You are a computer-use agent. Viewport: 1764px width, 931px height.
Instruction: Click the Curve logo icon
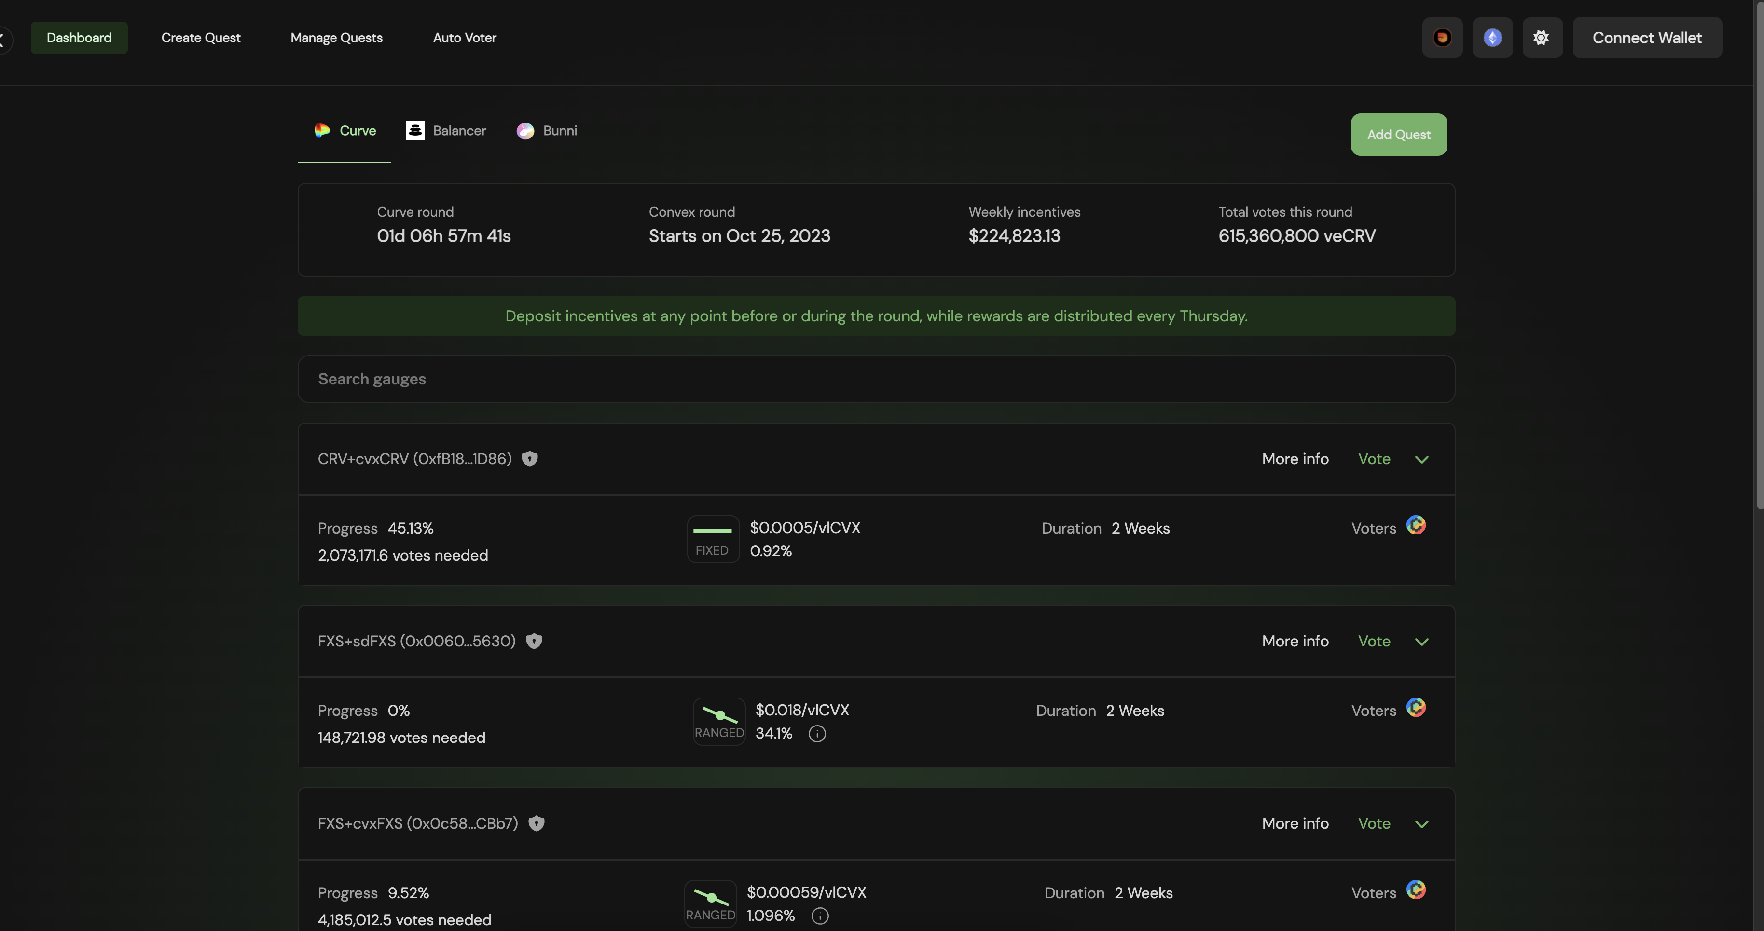[322, 131]
